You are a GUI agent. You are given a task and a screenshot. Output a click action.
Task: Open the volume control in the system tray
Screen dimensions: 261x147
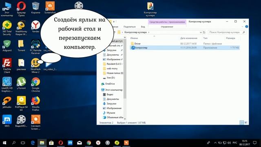(x=229, y=143)
